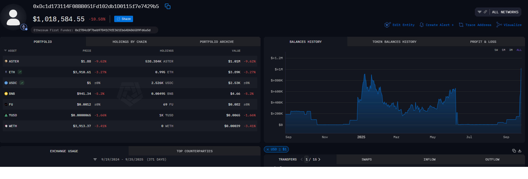Set chart range to 3M
528x179 pixels.
click(511, 50)
